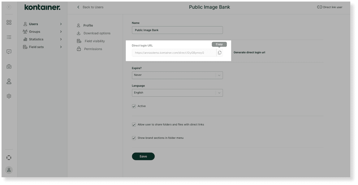
Task: Click the Download options icon
Action: [78, 33]
